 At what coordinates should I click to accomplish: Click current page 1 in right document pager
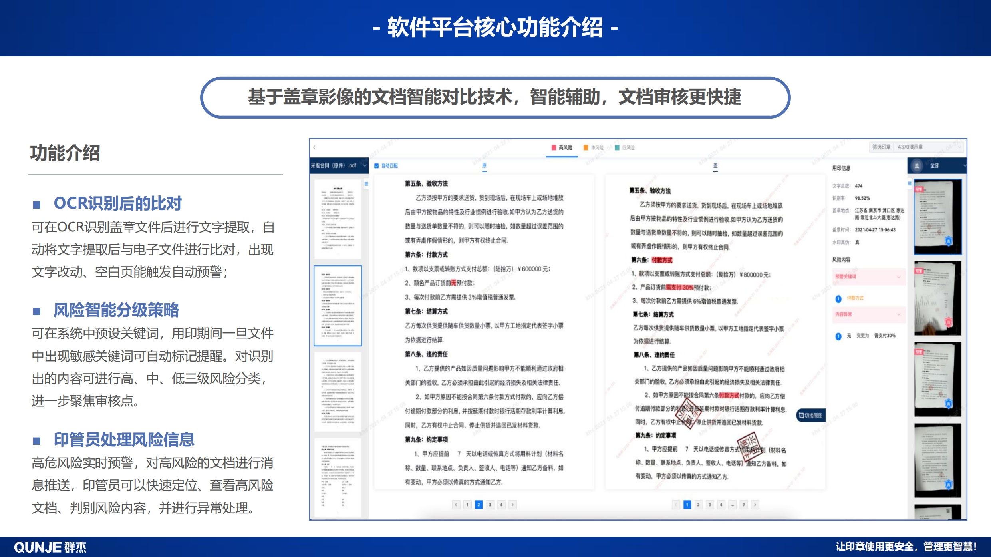[687, 505]
